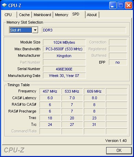Switch to the Memory tab
134x157 pixels.
[x=62, y=15]
